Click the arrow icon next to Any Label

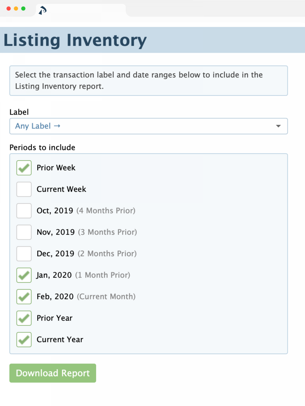coord(57,126)
